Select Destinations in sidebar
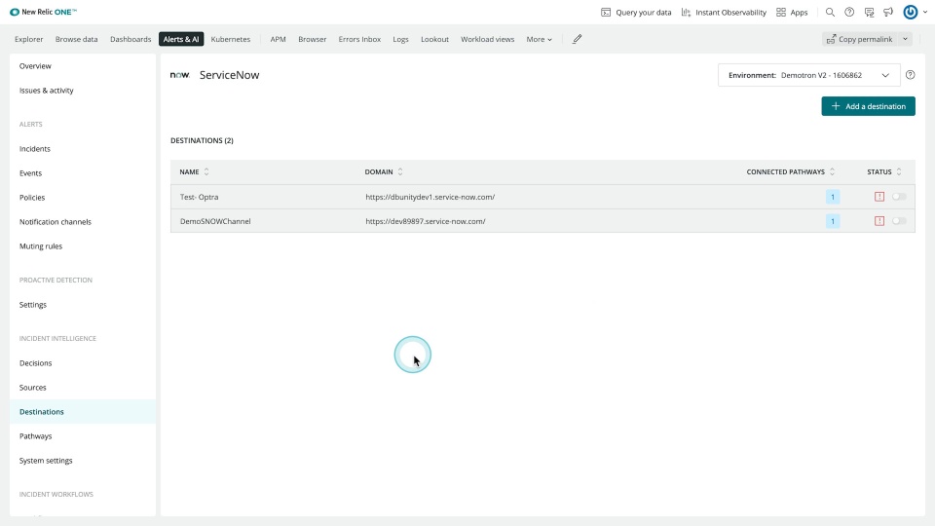935x526 pixels. point(83,411)
